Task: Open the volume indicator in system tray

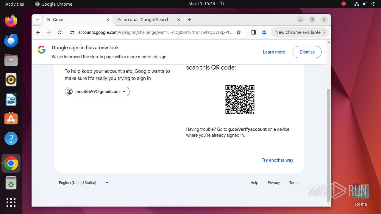Action: 365,4
